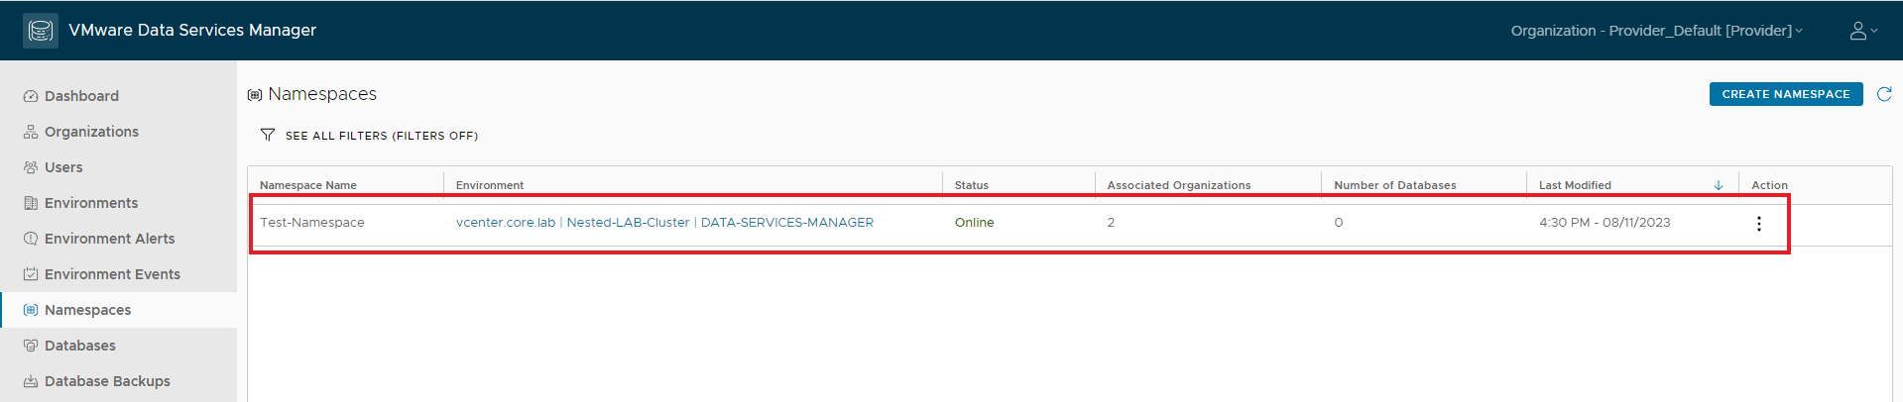Click the Last Modified sort arrow
1903x402 pixels.
pyautogui.click(x=1719, y=185)
